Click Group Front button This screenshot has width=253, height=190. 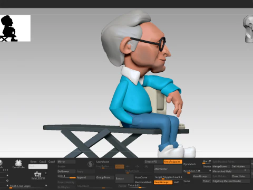coord(105,177)
